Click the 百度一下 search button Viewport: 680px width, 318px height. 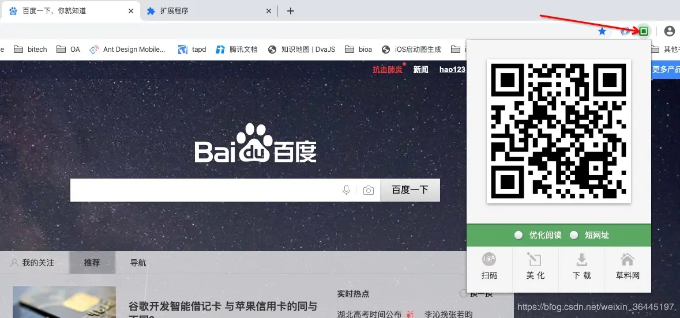(410, 190)
